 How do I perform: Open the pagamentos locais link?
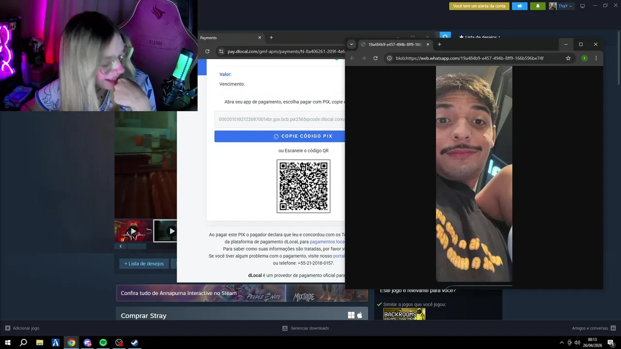[x=327, y=241]
